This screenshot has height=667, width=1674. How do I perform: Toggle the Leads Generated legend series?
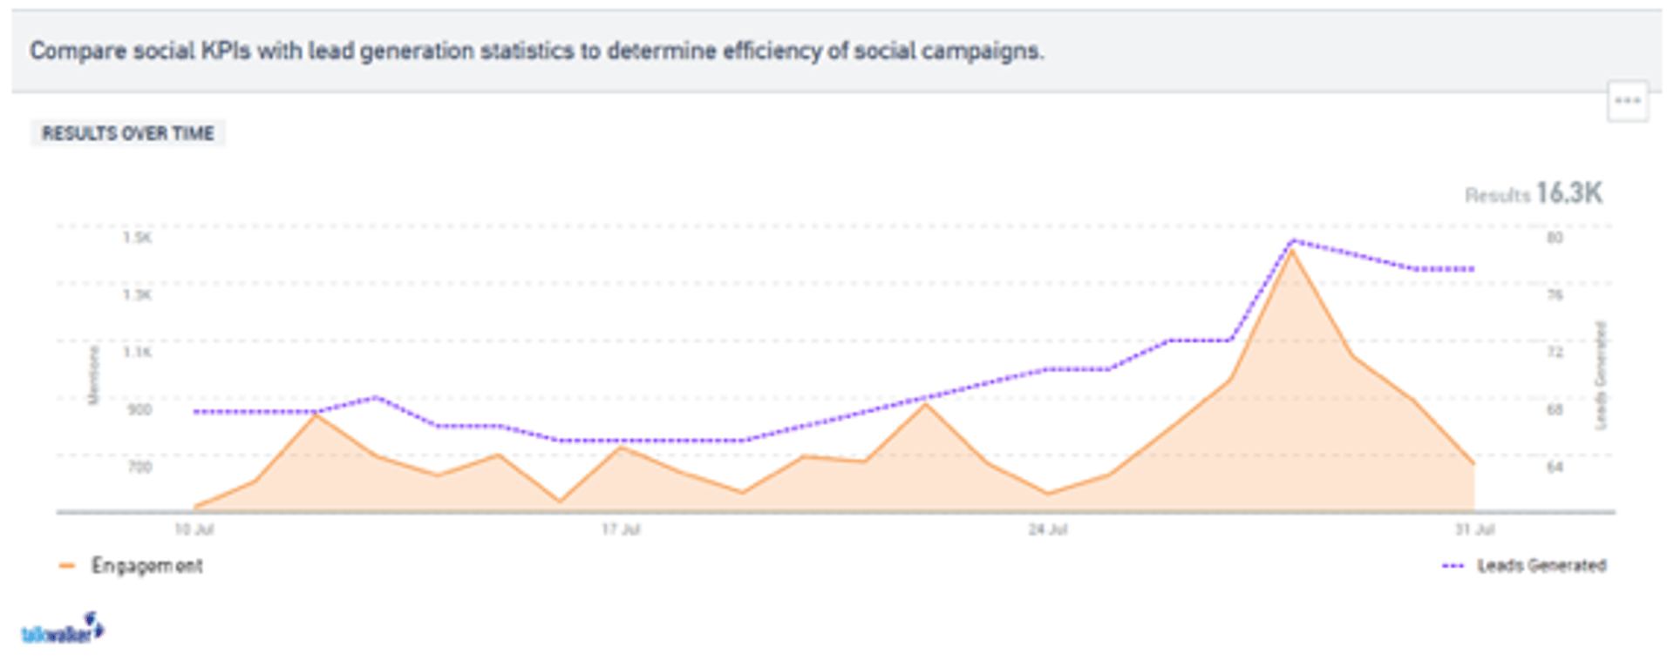(1541, 566)
